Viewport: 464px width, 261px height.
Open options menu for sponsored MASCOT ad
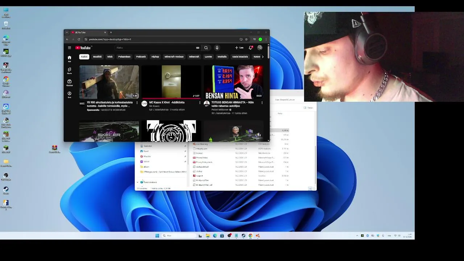[x=137, y=103]
